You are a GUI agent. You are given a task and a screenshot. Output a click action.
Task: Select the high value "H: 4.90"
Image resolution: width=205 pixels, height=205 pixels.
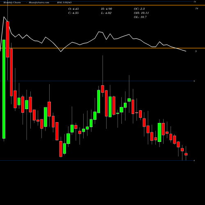107,9
